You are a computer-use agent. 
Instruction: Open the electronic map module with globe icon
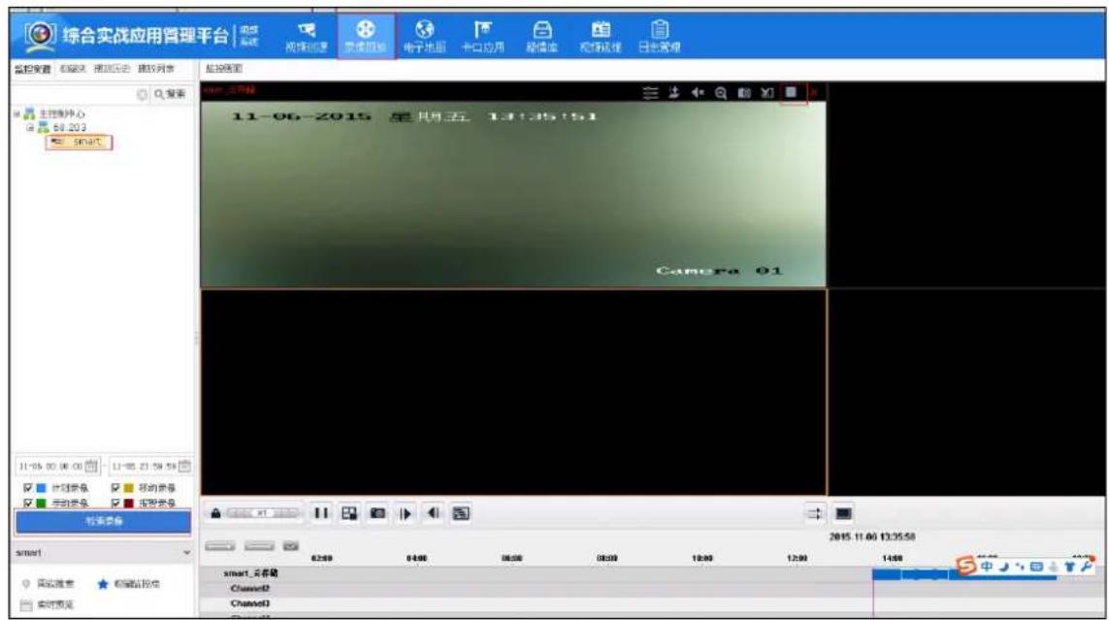click(x=424, y=37)
